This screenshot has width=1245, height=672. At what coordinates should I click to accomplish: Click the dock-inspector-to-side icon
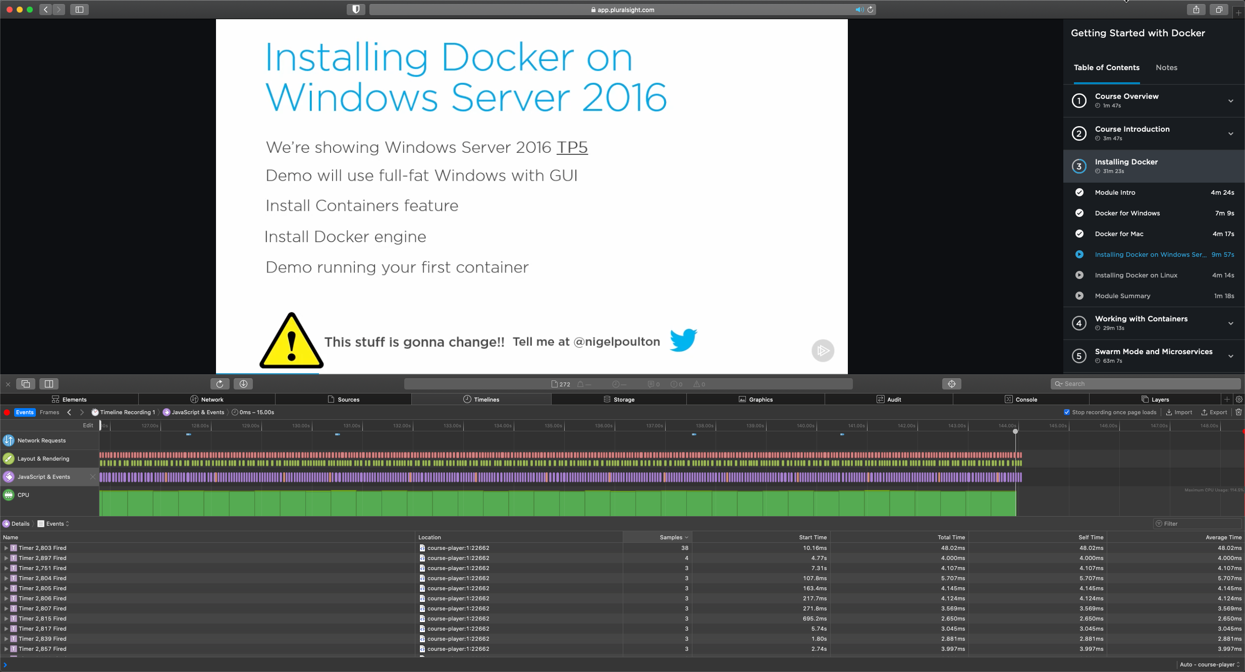click(49, 383)
